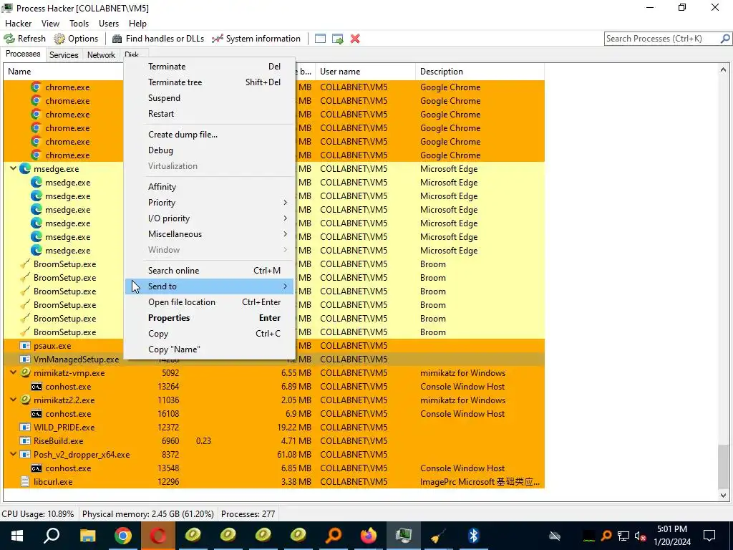The height and width of the screenshot is (550, 733).
Task: Click the mimikatz2.2.exe kiwi icon
Action: pyautogui.click(x=25, y=400)
